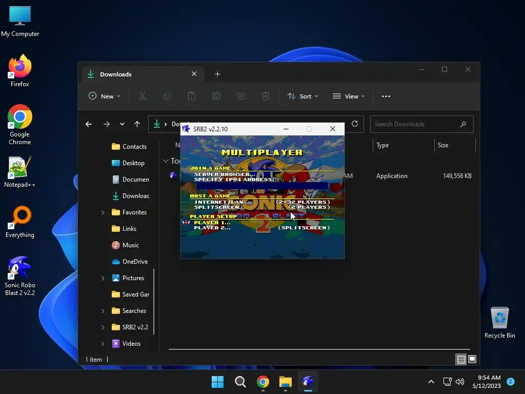Open the See more ellipsis menu
This screenshot has width=525, height=394.
pos(386,96)
